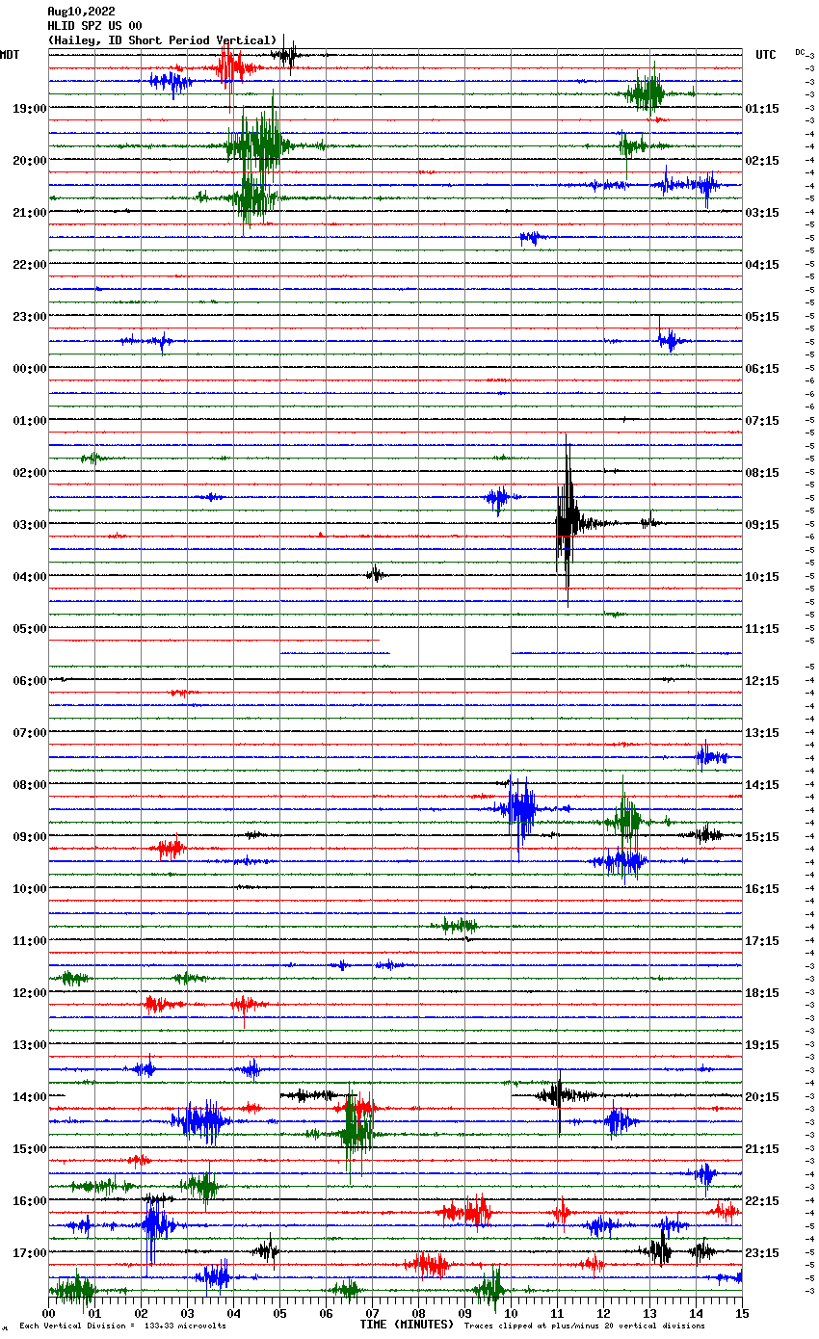Click the 03:00 MDT time label
This screenshot has height=1339, width=819.
pos(29,525)
